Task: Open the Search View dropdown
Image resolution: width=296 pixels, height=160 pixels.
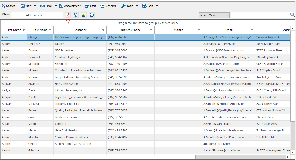Action: click(x=214, y=15)
